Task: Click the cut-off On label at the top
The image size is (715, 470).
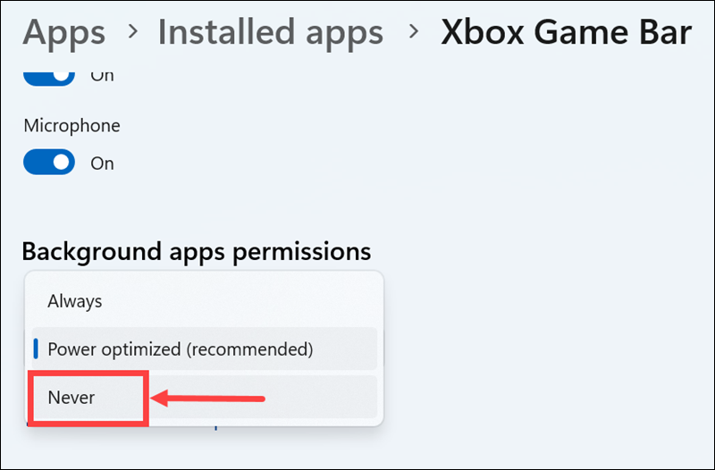Action: [102, 77]
